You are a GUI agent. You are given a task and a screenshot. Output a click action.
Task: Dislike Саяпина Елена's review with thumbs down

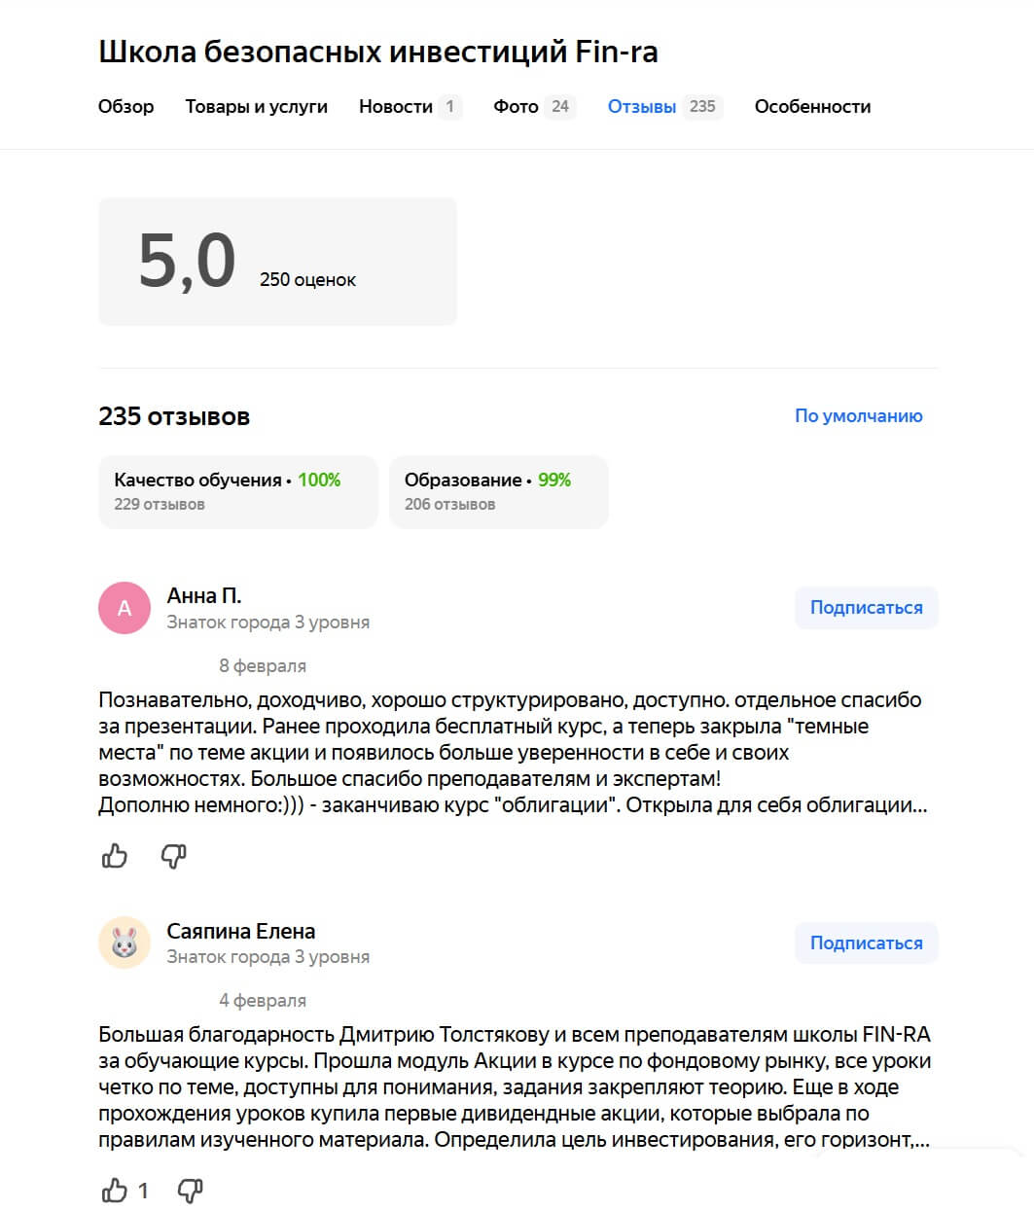click(190, 1190)
